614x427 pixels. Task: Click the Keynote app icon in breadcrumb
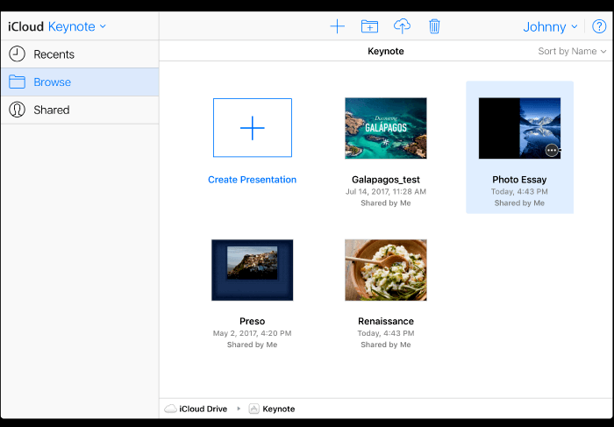[253, 409]
